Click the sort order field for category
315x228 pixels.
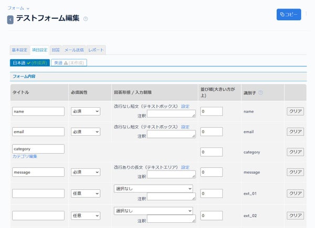click(212, 152)
